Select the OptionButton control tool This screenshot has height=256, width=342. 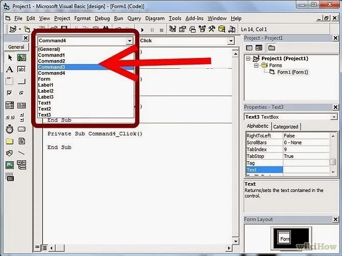coord(21,93)
